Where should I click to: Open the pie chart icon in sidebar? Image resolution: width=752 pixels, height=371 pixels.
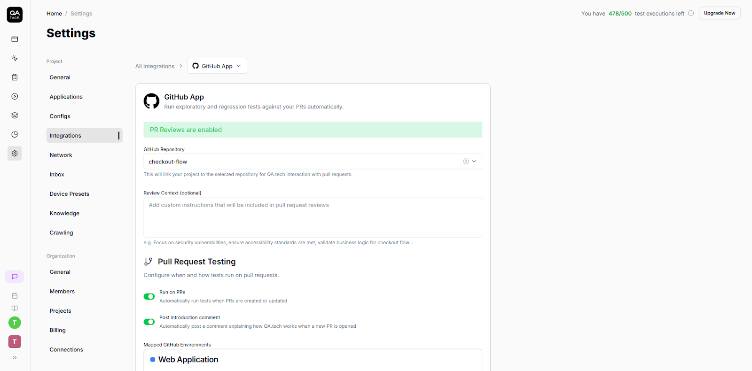tap(15, 134)
